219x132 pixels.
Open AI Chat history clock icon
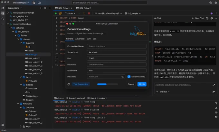pos(207,18)
